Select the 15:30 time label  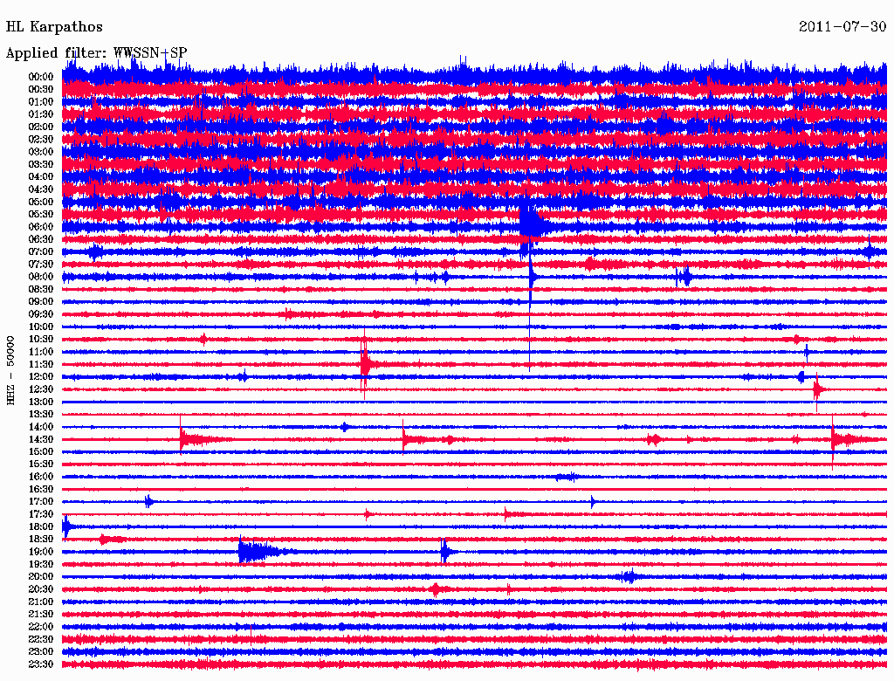(41, 464)
